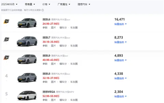
Task: Open 懂车分 link under 理想L9
Action: pos(63,64)
